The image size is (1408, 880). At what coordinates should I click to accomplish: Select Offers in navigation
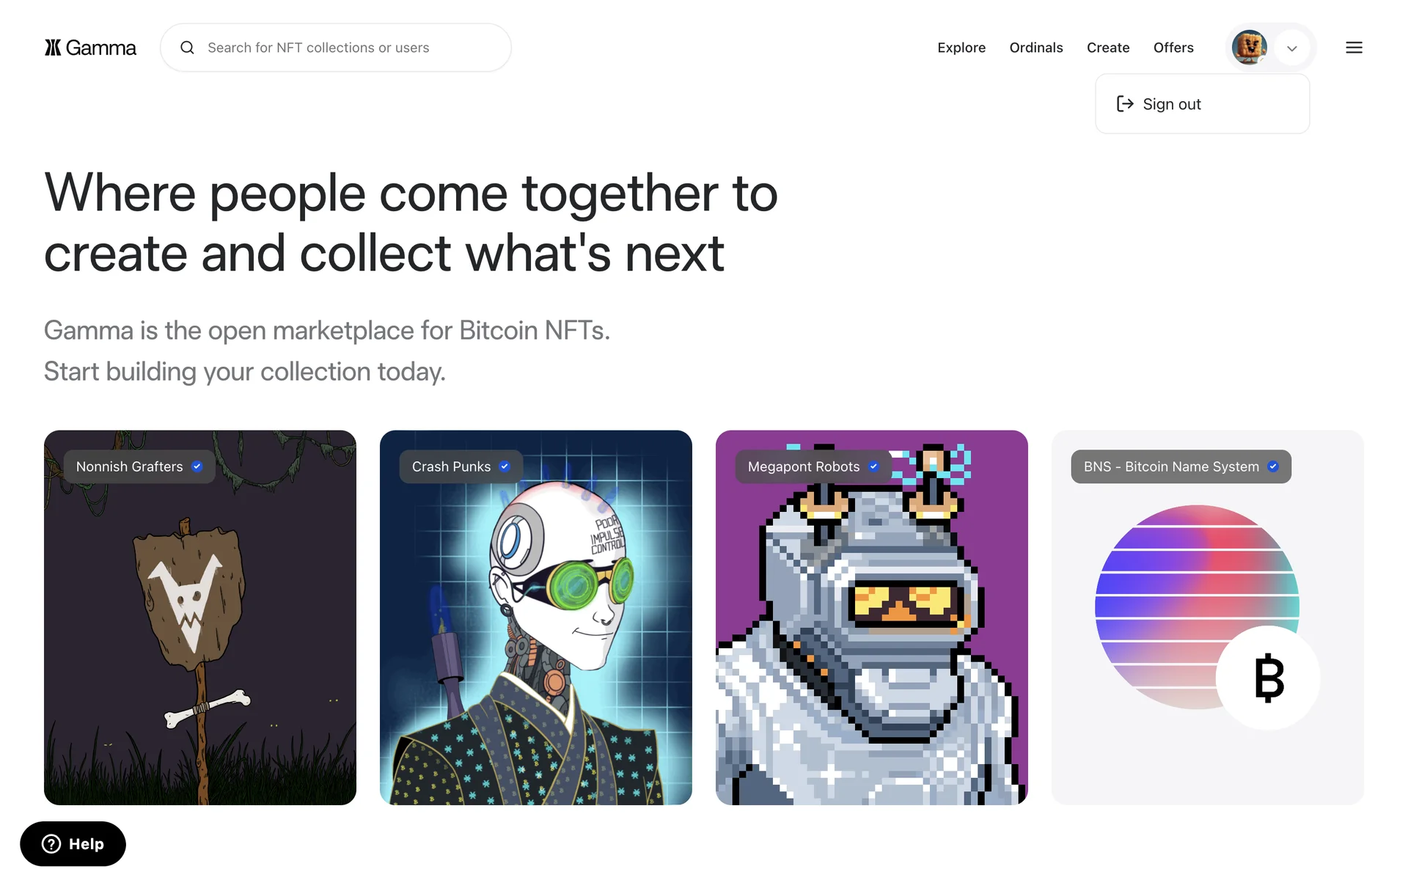tap(1173, 48)
